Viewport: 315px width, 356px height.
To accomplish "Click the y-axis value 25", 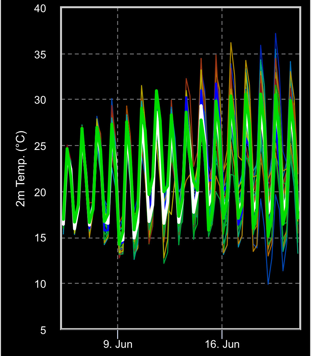I will pos(40,146).
